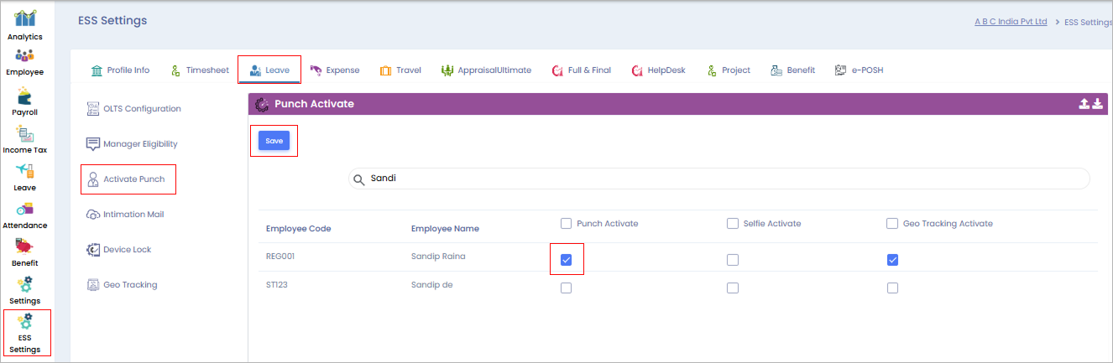This screenshot has height=363, width=1113.
Task: Uncheck Punch Activate for Sandip Raina
Action: pyautogui.click(x=567, y=260)
